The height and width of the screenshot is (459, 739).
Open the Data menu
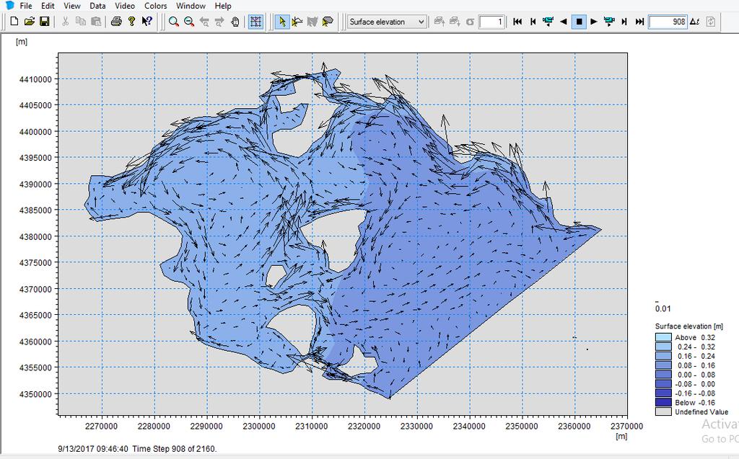pos(97,6)
